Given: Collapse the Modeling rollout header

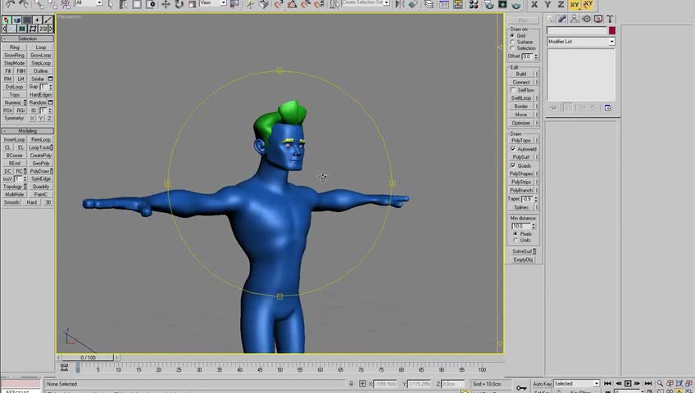Looking at the screenshot, I should pyautogui.click(x=28, y=131).
